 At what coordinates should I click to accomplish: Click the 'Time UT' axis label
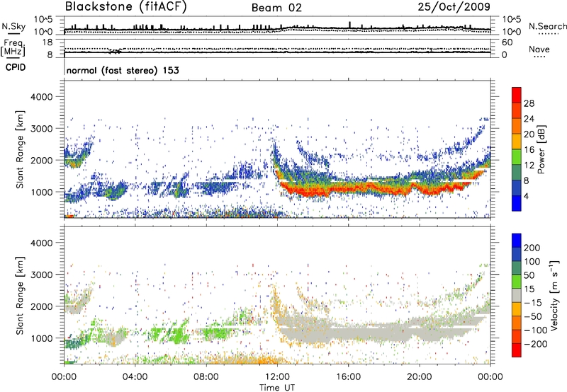click(277, 387)
